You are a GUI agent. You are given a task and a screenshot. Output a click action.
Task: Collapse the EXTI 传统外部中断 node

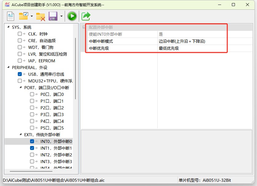[x=21, y=134]
